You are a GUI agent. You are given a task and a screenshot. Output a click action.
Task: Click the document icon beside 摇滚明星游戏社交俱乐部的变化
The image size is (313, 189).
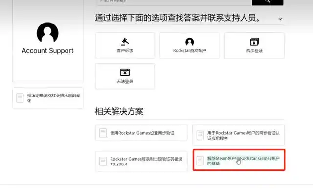point(20,98)
